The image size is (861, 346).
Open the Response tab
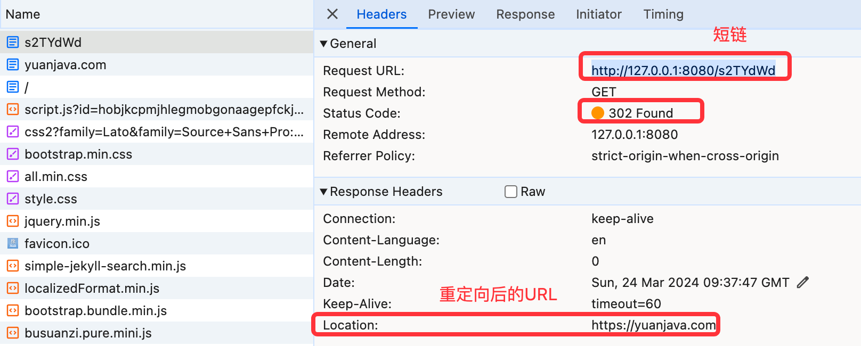[525, 14]
